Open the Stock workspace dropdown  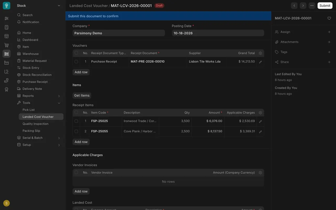pyautogui.click(x=39, y=6)
